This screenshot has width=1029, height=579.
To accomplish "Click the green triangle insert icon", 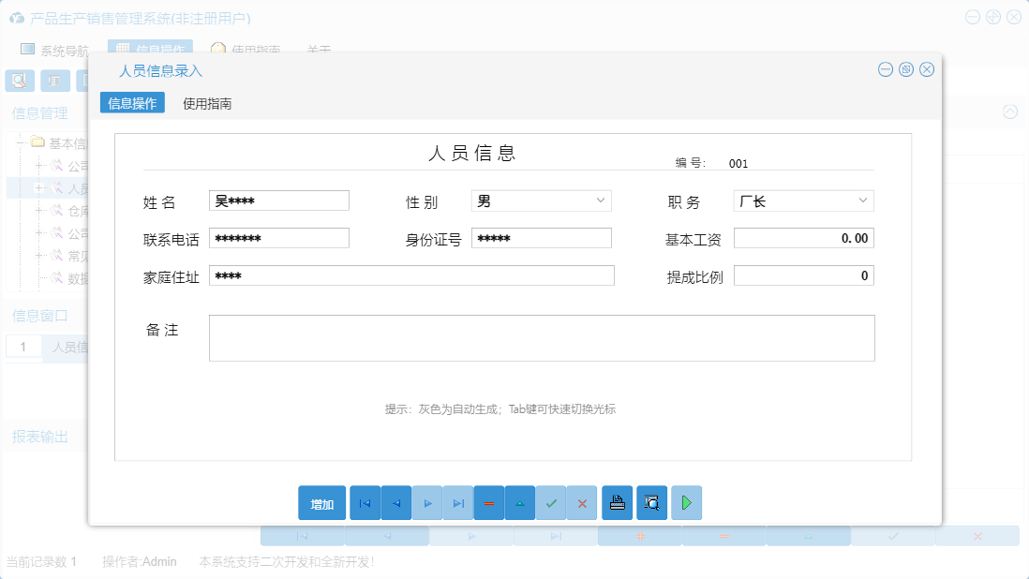I will pos(519,503).
